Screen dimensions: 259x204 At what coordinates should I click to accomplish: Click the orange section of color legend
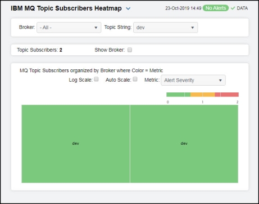[x=203, y=95]
